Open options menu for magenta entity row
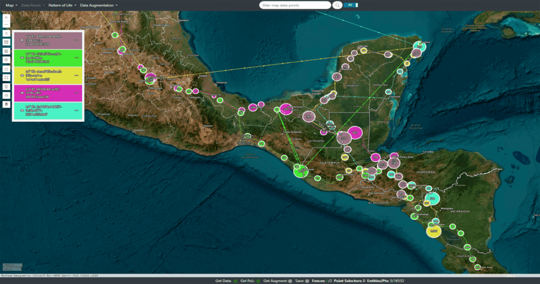 click(76, 93)
